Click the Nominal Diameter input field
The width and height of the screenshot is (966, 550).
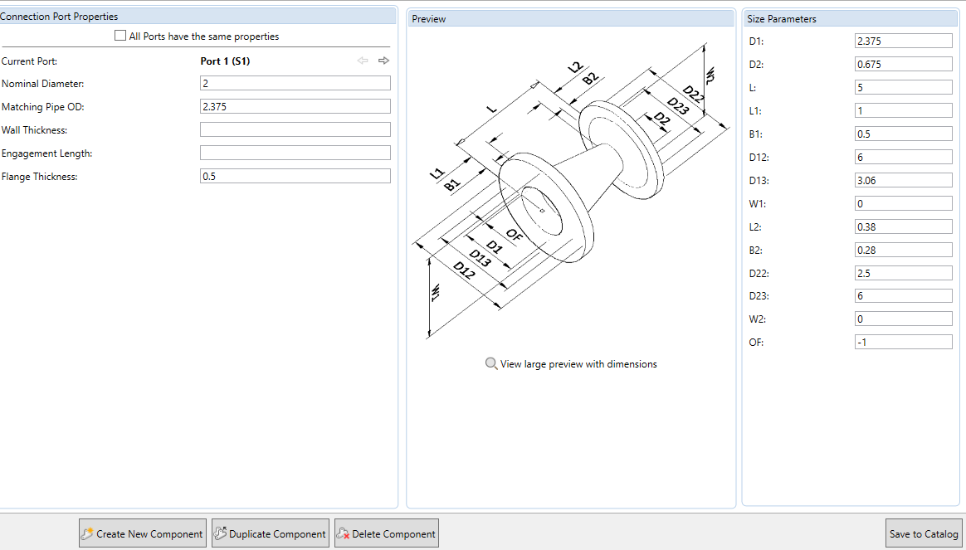[x=295, y=83]
